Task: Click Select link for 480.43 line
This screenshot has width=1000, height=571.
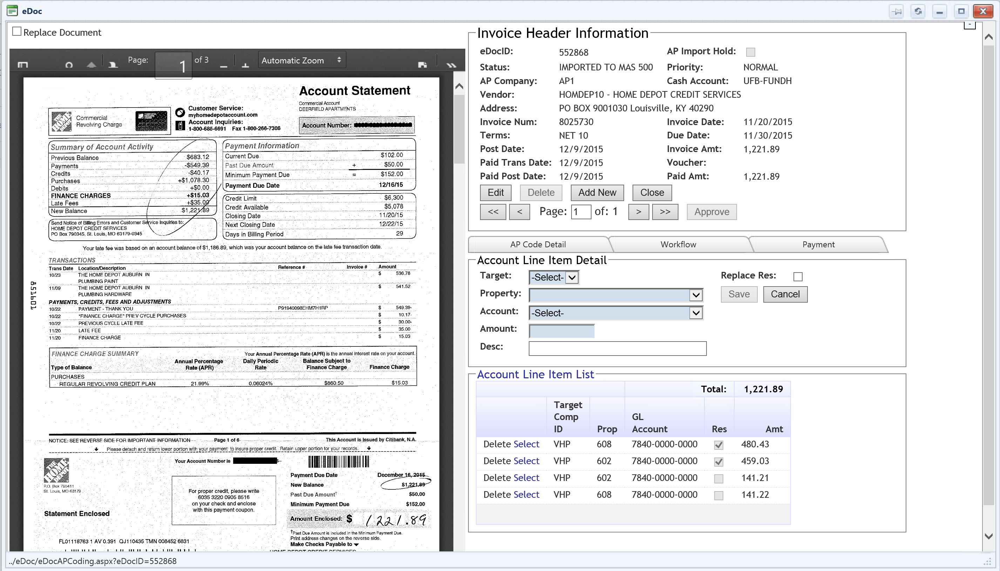Action: click(526, 444)
